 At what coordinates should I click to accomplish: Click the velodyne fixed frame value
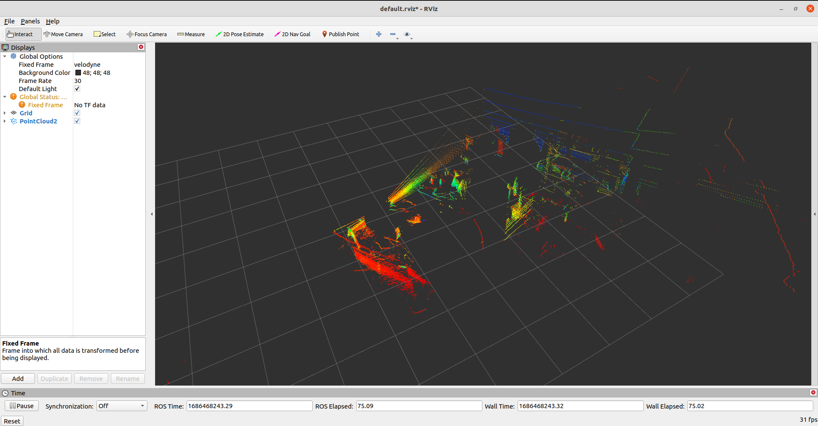pyautogui.click(x=87, y=65)
